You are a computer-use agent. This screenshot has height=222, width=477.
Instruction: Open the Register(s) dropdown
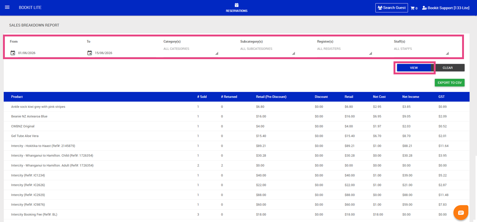[x=344, y=49]
